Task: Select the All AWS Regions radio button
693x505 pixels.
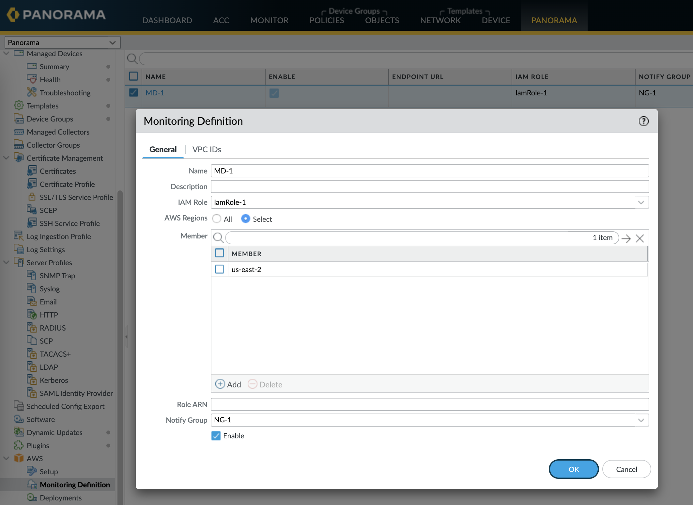Action: click(217, 219)
